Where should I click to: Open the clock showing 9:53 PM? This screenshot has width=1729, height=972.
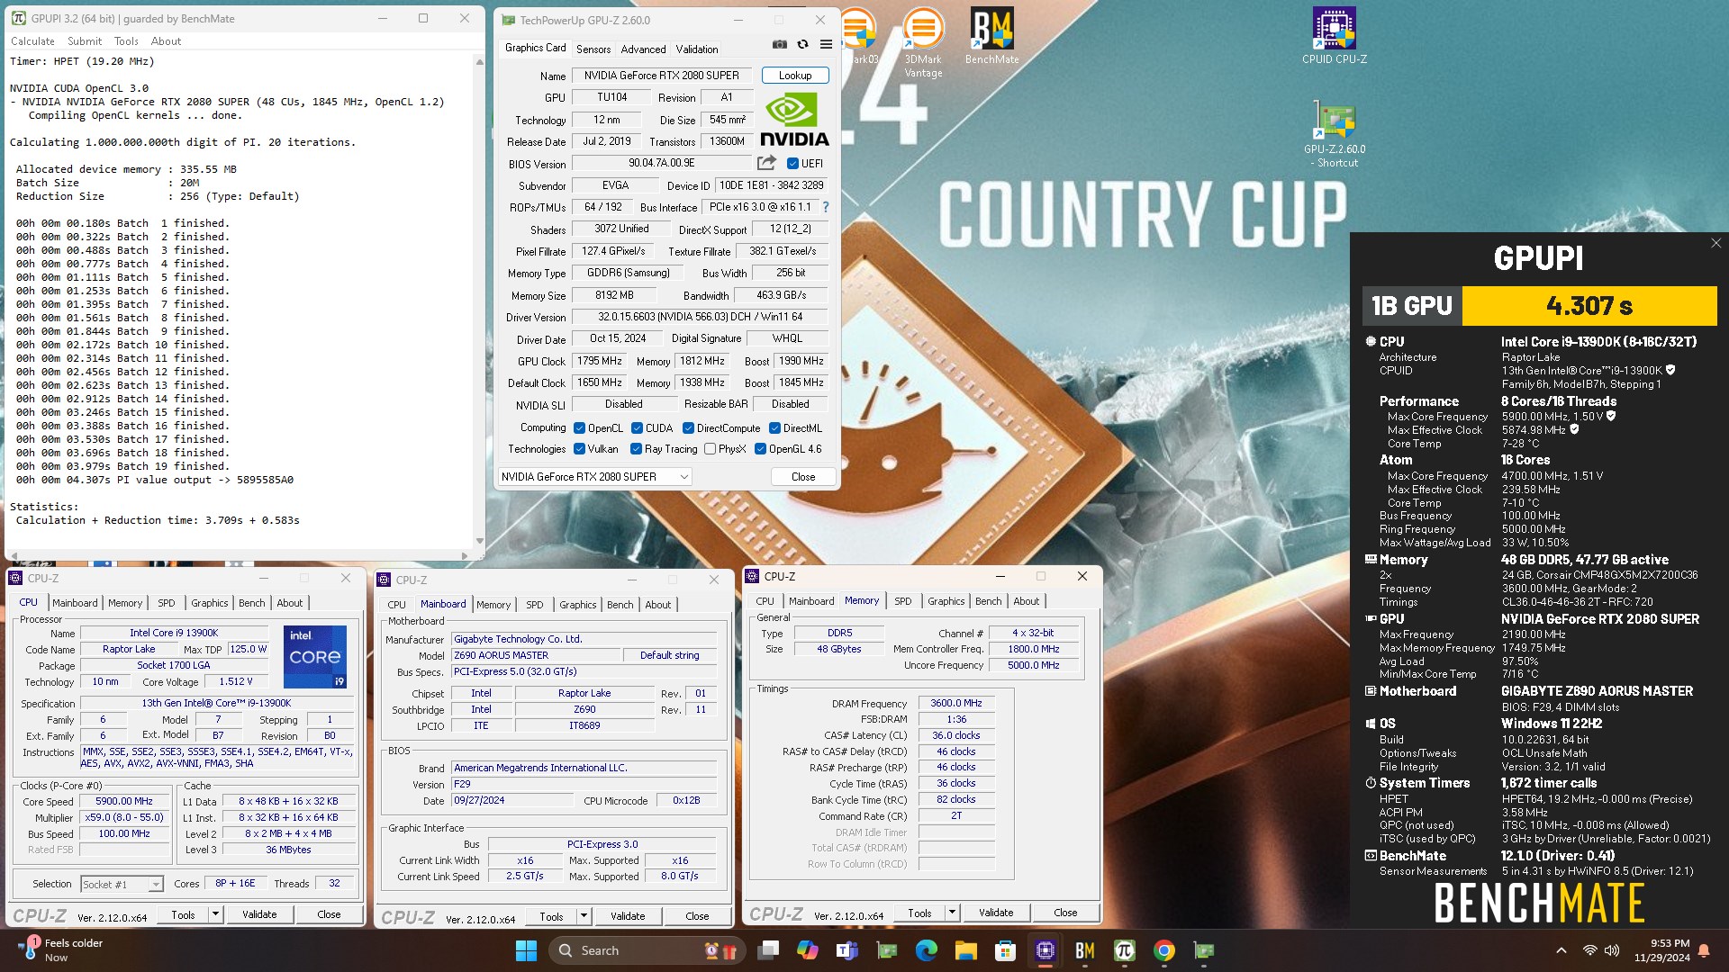pyautogui.click(x=1662, y=950)
